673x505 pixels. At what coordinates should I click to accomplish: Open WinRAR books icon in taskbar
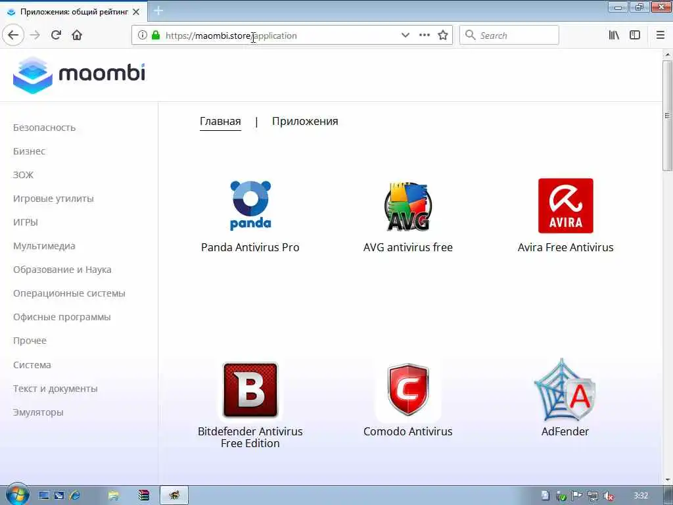pos(143,496)
